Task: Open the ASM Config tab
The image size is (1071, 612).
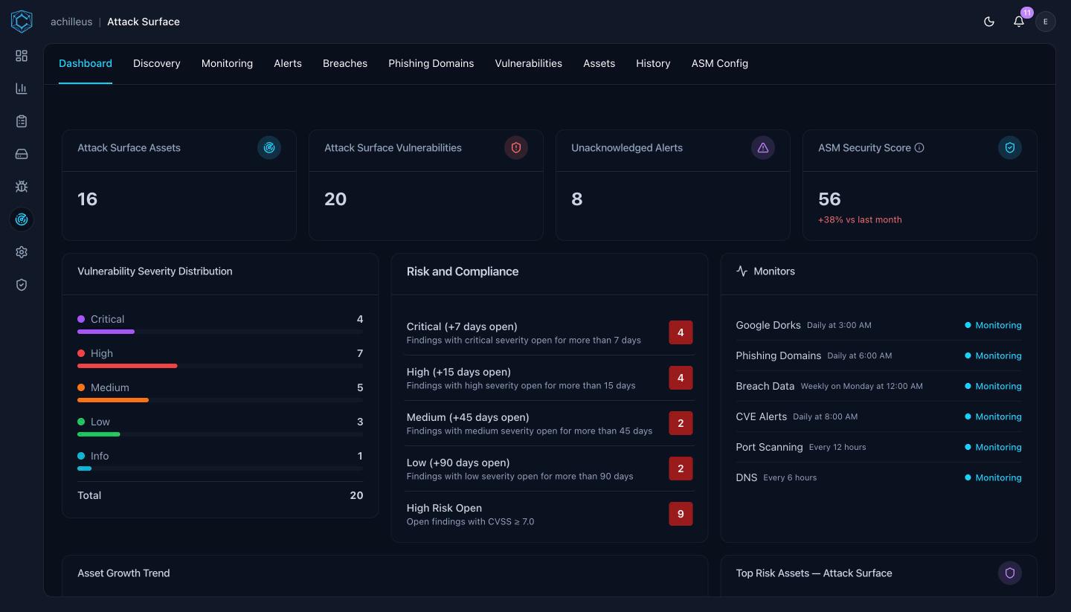Action: (x=720, y=63)
